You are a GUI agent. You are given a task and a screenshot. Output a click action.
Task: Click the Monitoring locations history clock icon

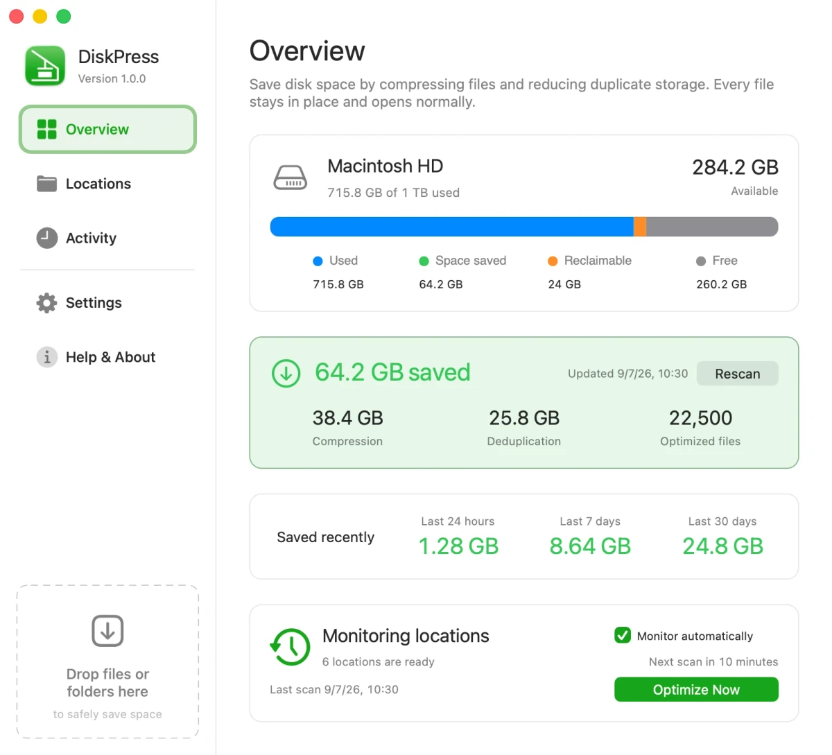click(290, 647)
